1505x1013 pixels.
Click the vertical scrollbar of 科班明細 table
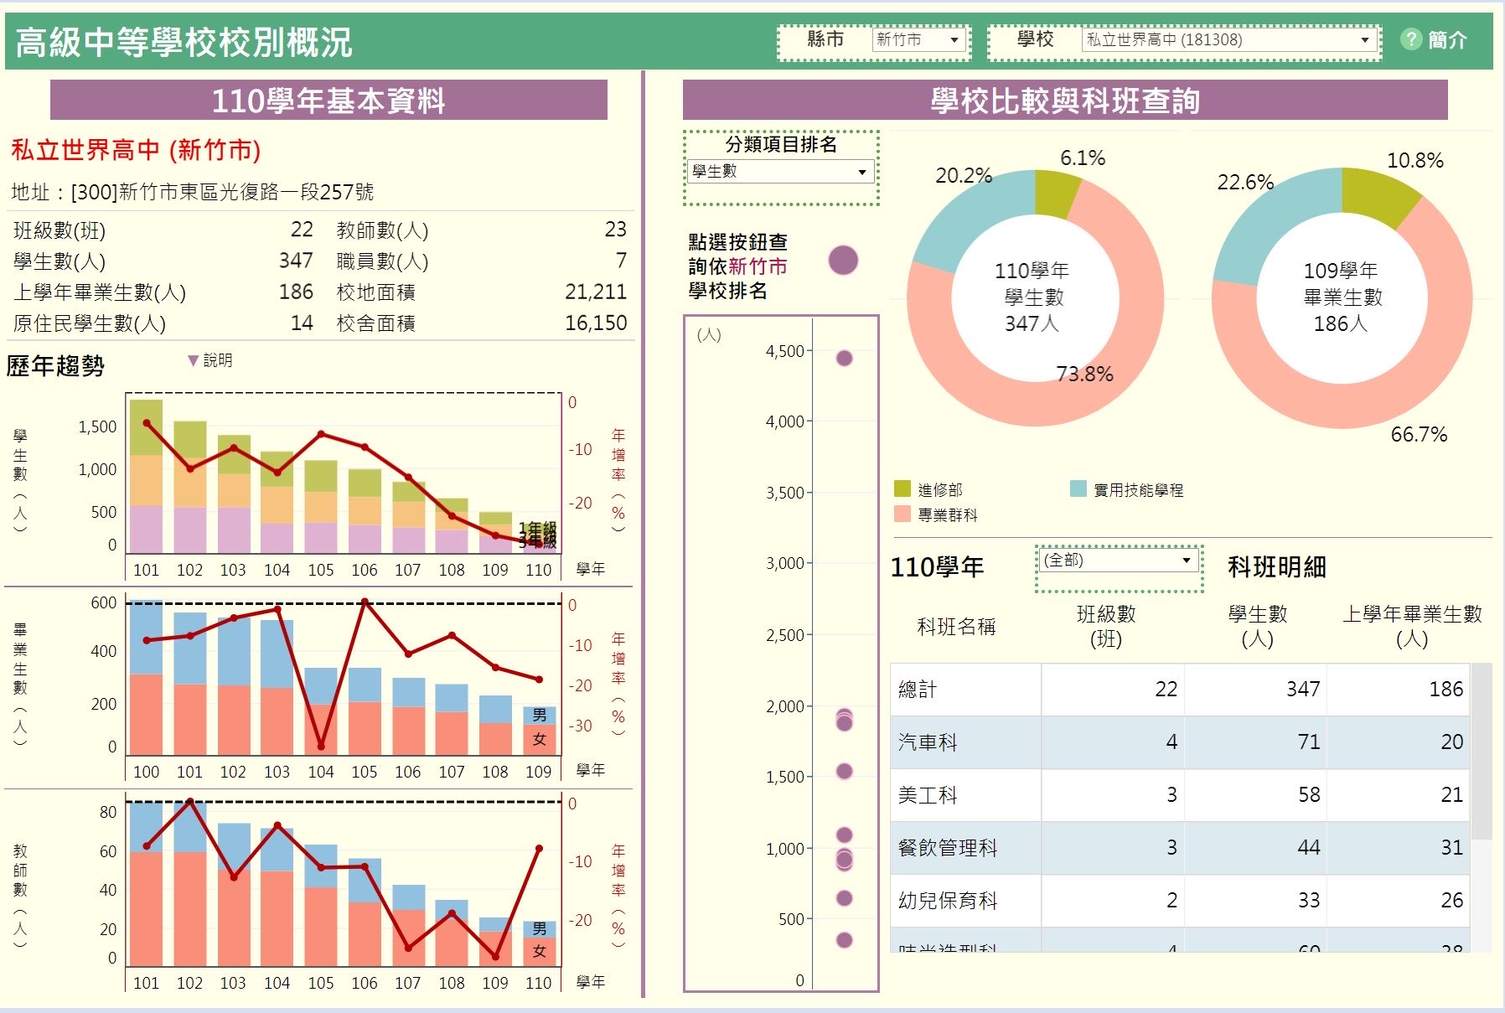1482,752
